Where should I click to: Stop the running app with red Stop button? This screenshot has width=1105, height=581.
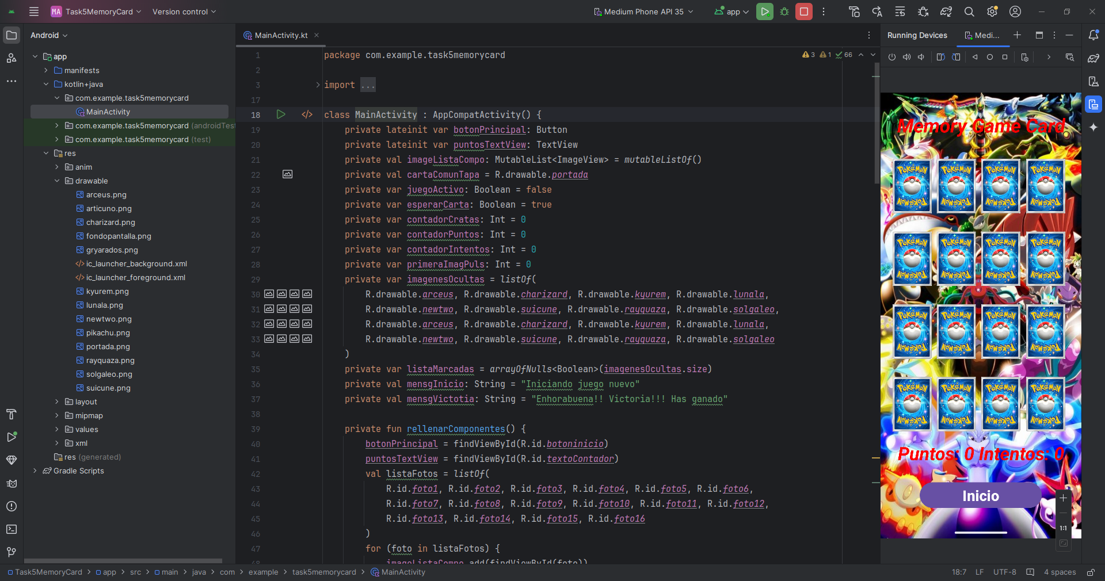(x=803, y=12)
